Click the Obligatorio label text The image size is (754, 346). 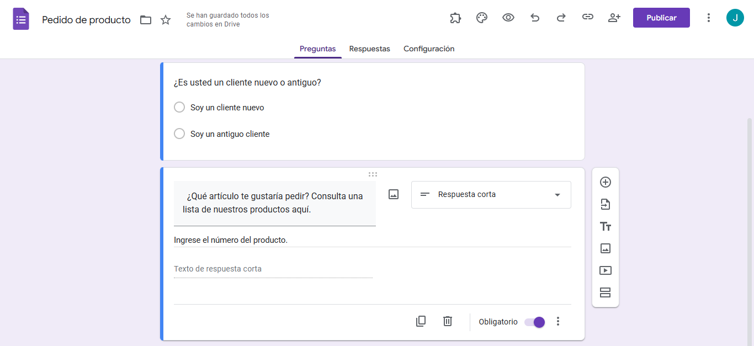[x=498, y=322]
